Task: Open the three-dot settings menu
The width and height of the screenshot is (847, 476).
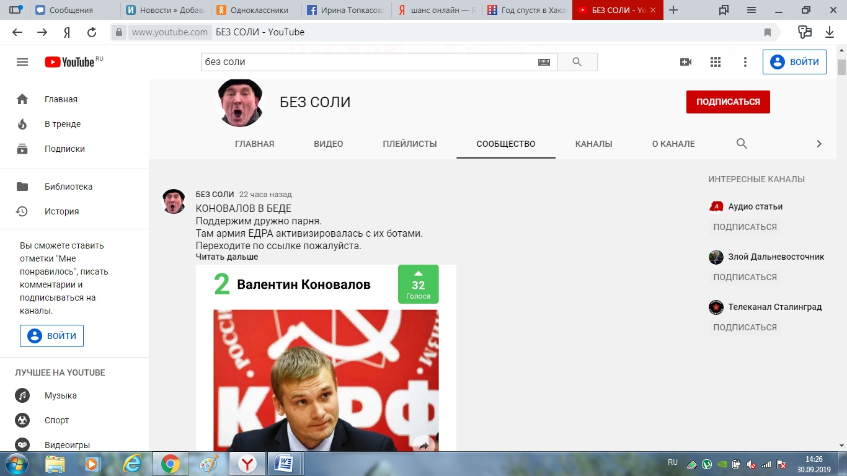Action: coord(745,62)
